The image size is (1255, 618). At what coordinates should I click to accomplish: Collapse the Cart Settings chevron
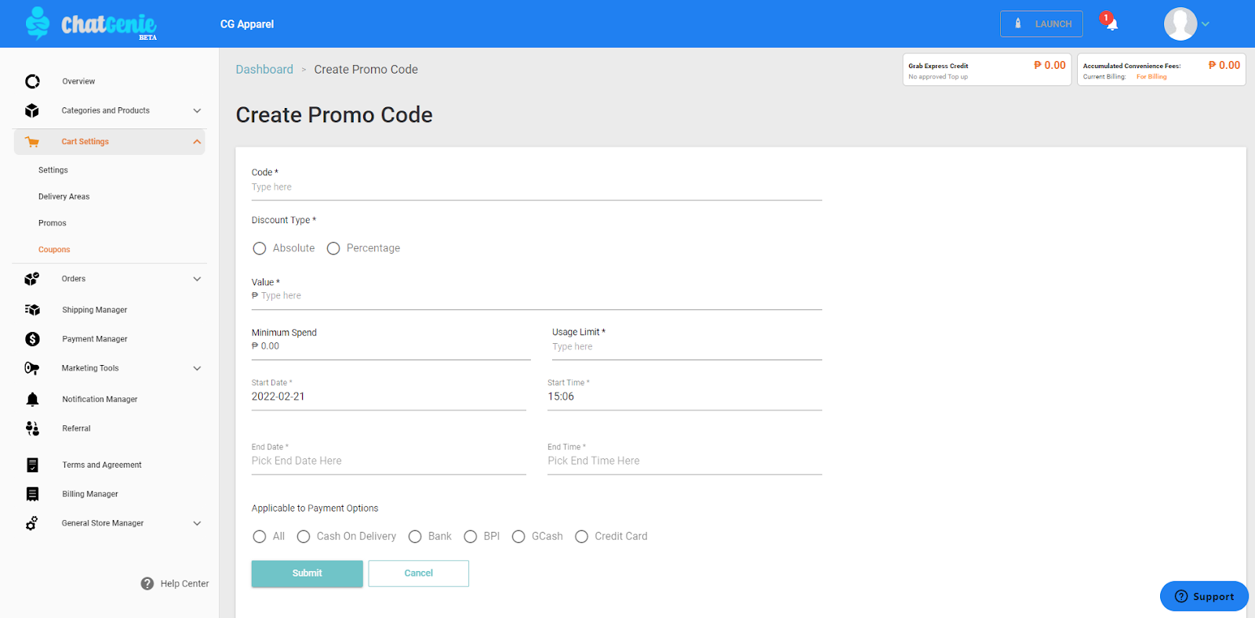click(197, 142)
